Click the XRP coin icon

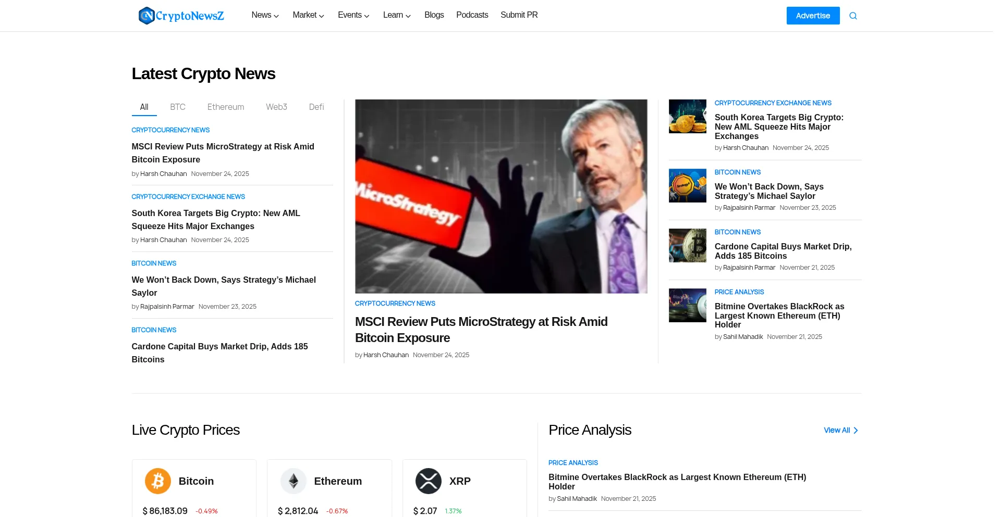coord(428,481)
